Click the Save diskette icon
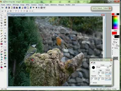The height and width of the screenshot is (91, 121). (5, 22)
